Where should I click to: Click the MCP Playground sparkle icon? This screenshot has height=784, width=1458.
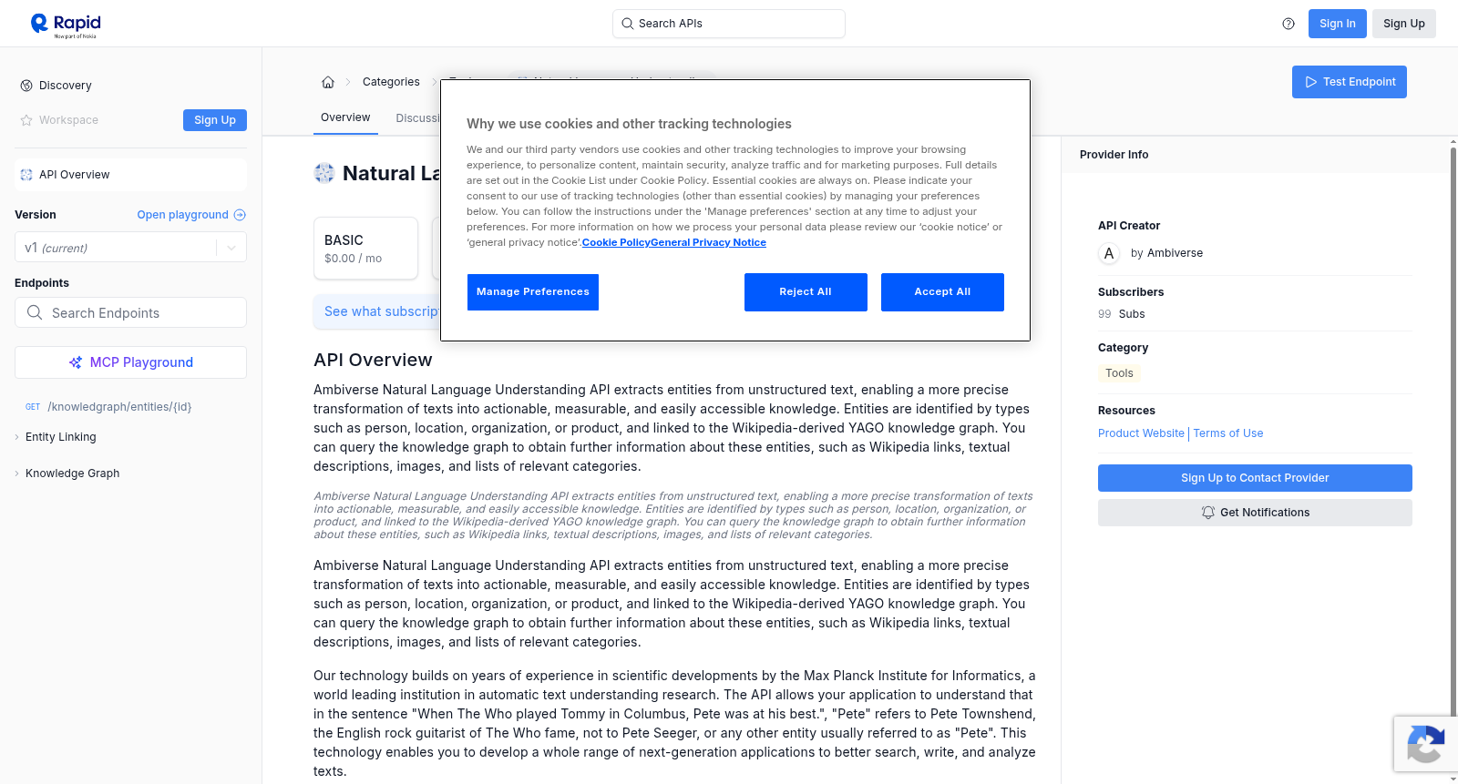pyautogui.click(x=76, y=362)
